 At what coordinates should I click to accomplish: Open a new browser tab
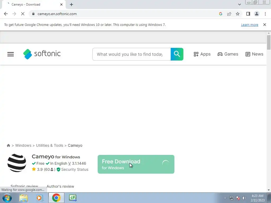71,4
